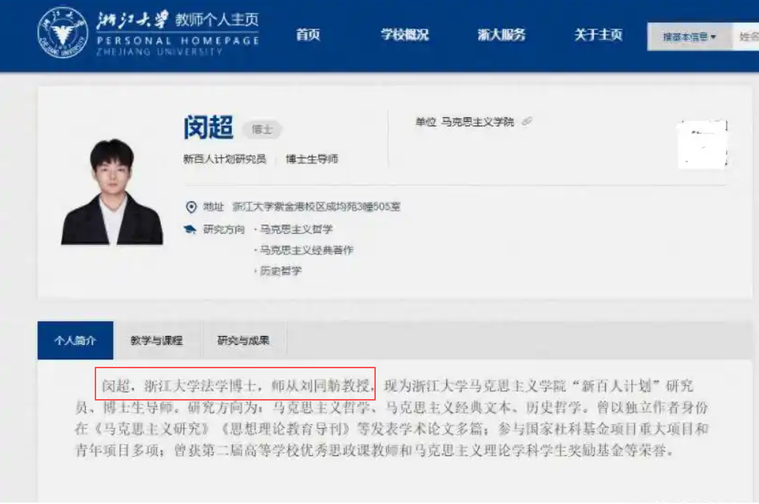
Task: Click the Zhejiang University circular logo
Action: 63,32
